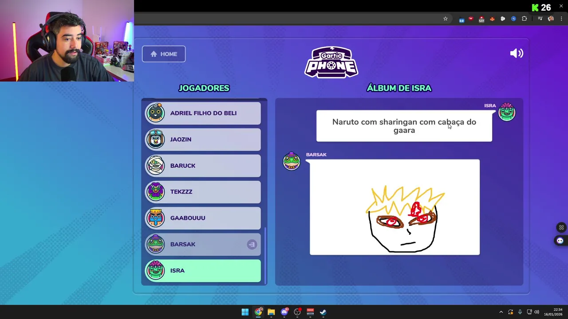Mute the Gartic Phone sound speaker icon
The width and height of the screenshot is (568, 319).
[517, 54]
